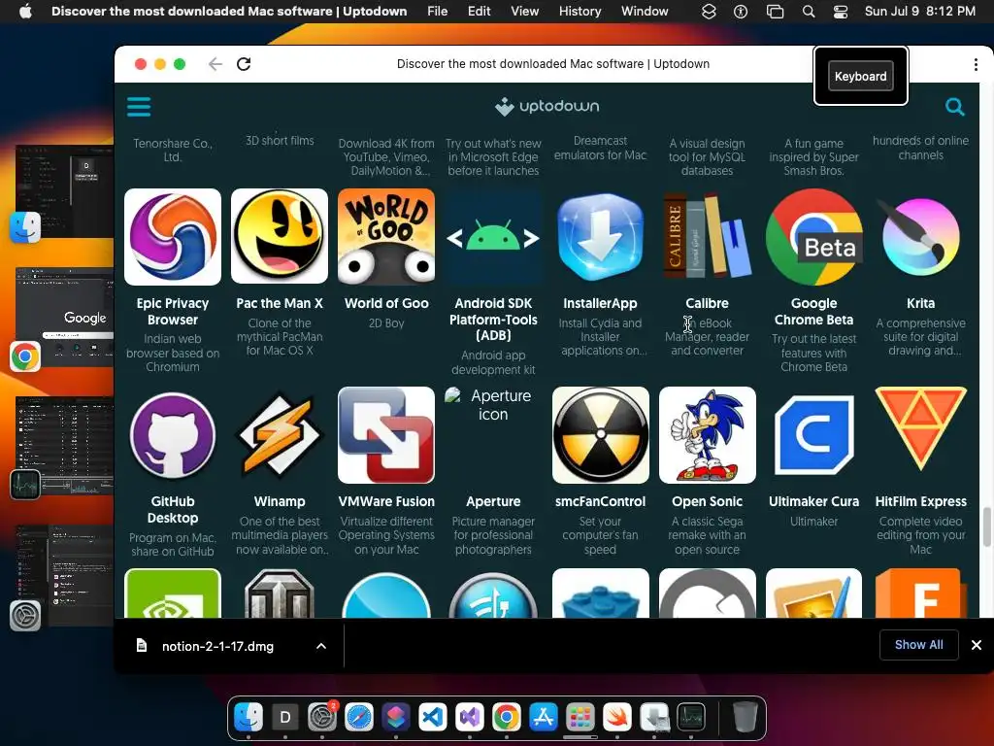
Task: Click the 'Virtualize different Operating Systems' description
Action: [x=386, y=535]
